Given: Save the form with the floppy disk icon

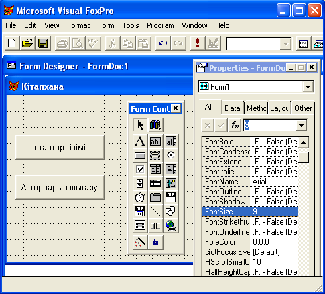Looking at the screenshot, I should tap(43, 43).
